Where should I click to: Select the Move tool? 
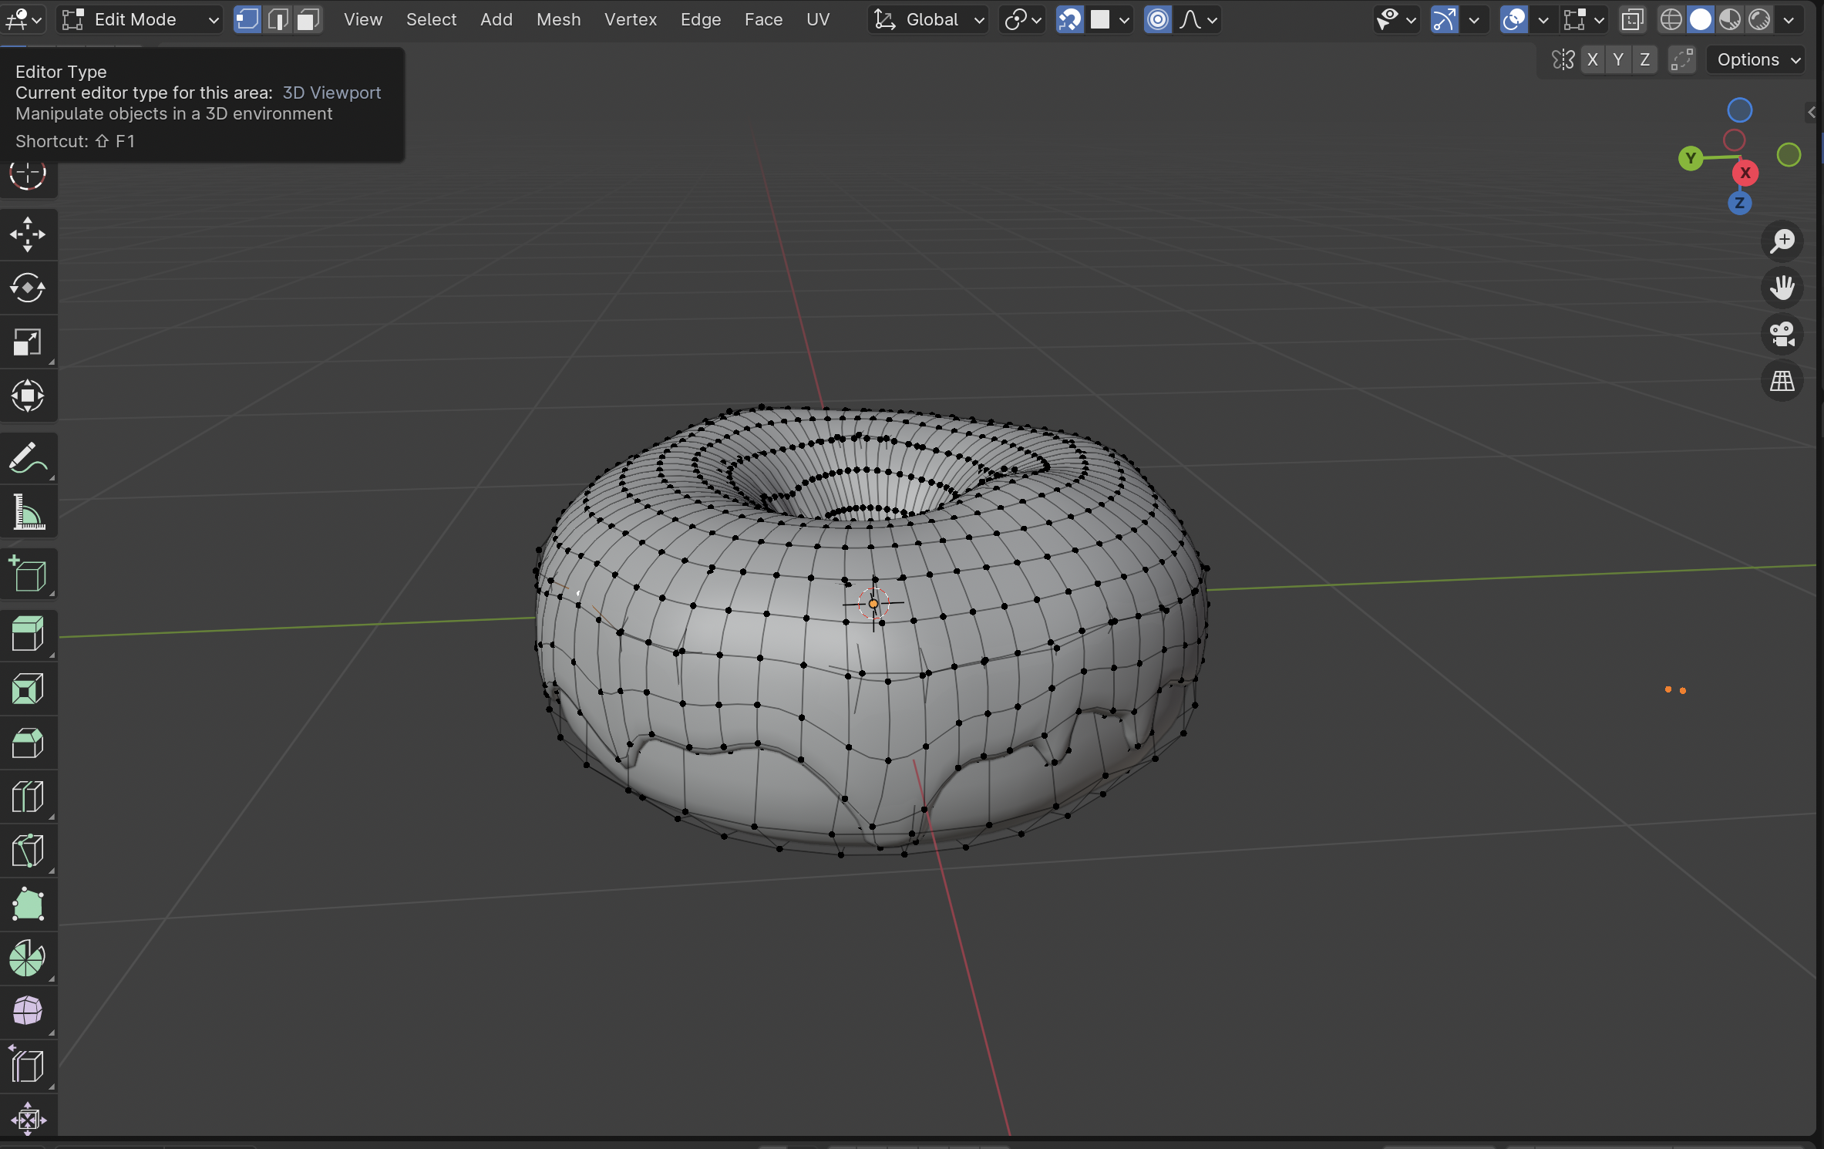point(28,234)
